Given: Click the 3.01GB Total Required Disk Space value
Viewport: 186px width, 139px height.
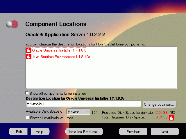Looking at the screenshot, I should (162, 117).
